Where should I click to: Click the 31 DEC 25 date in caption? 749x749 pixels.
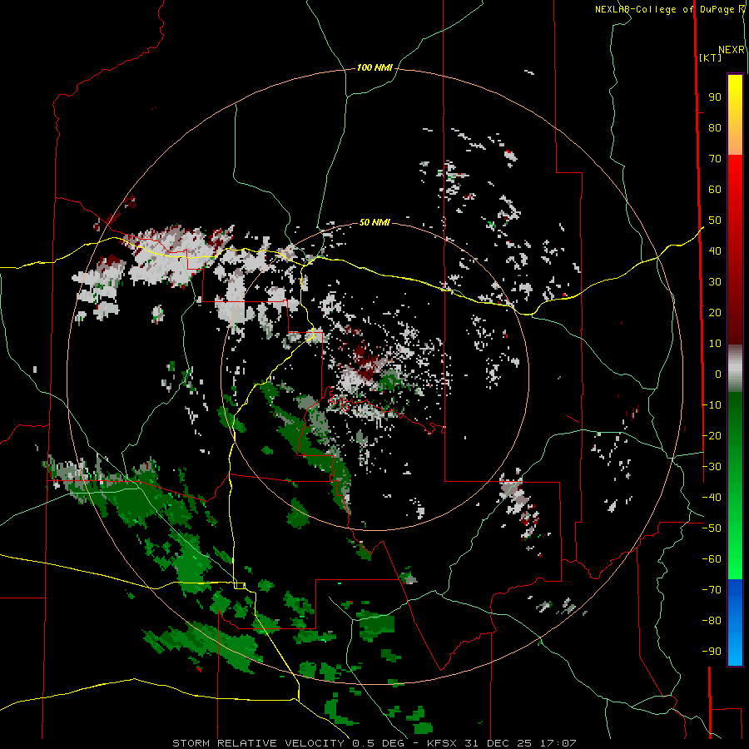[499, 743]
